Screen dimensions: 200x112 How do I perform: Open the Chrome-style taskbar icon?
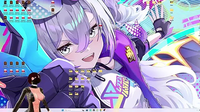click(101, 110)
